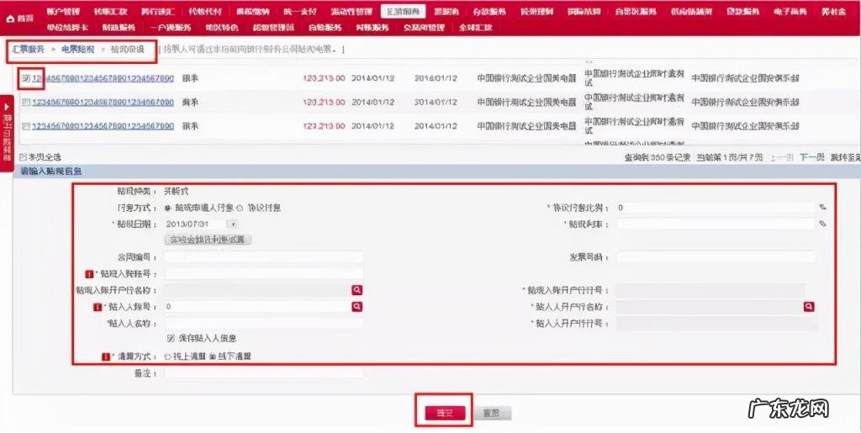Click red info icon beside 贴现入账账号

point(89,274)
